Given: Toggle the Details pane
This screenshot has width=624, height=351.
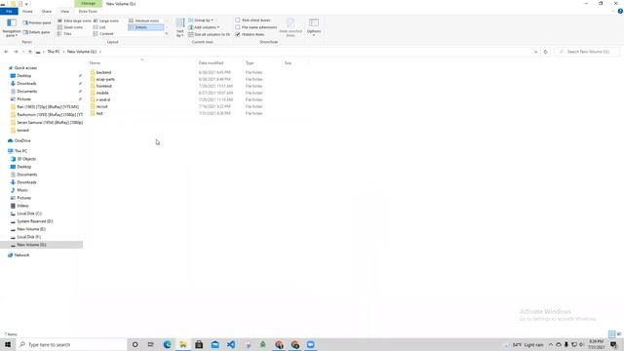Looking at the screenshot, I should point(37,32).
